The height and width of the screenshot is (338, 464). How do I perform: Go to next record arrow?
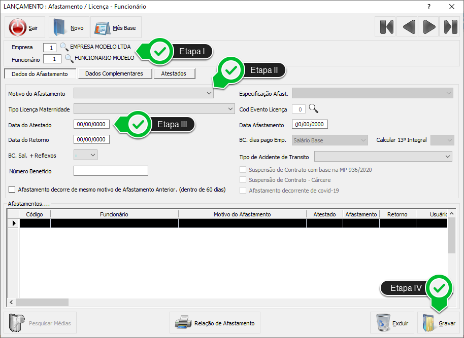[429, 27]
